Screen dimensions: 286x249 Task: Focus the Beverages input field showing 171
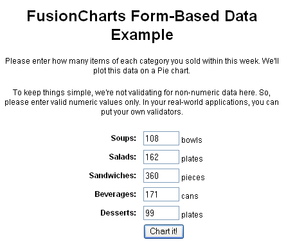click(x=161, y=194)
